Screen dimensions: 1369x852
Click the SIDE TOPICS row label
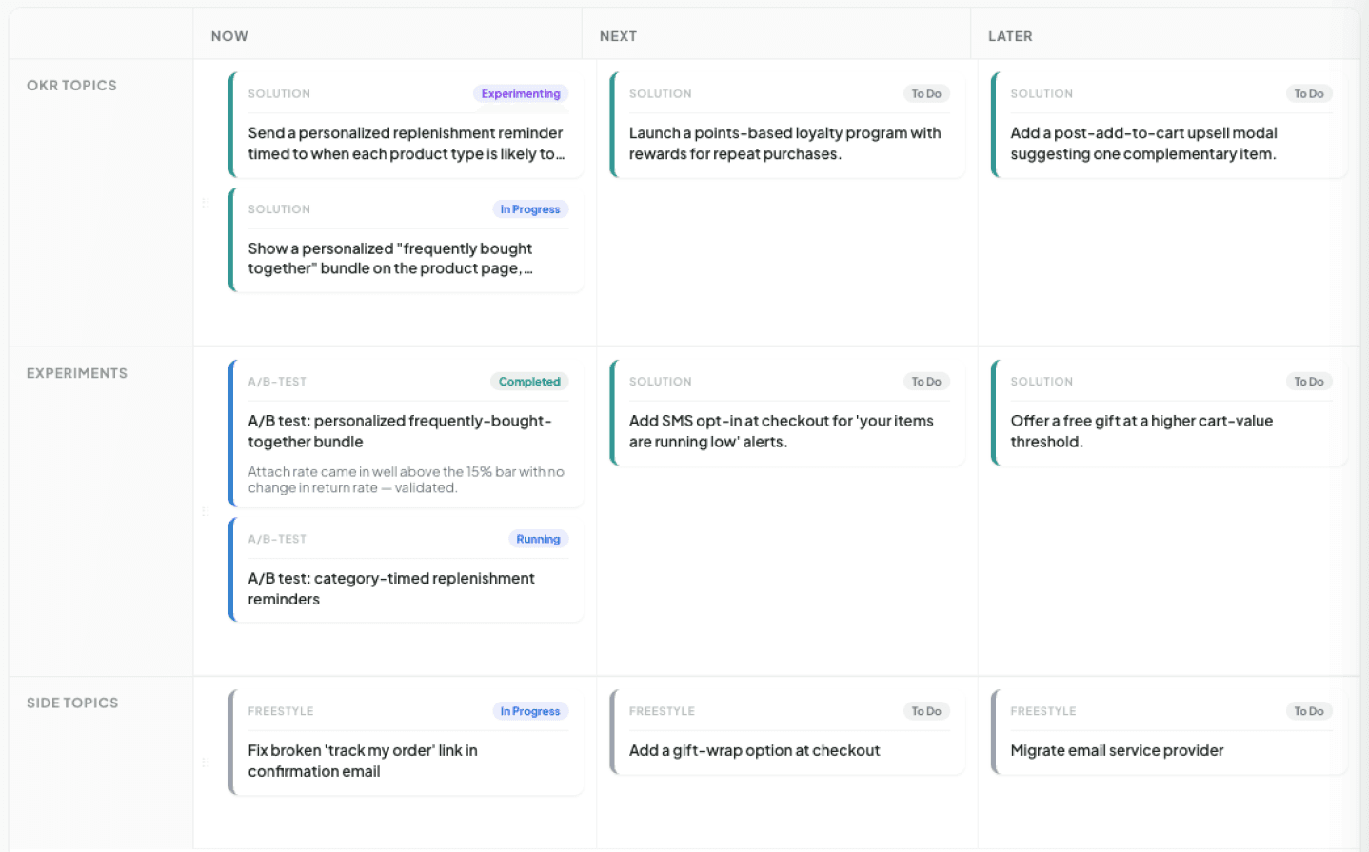72,703
